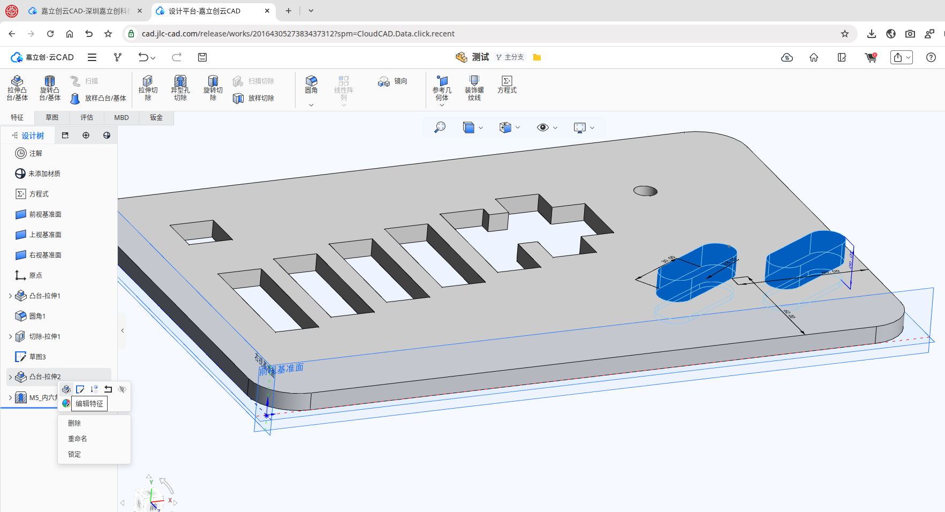
Task: Click the save icon in header
Action: 202,57
